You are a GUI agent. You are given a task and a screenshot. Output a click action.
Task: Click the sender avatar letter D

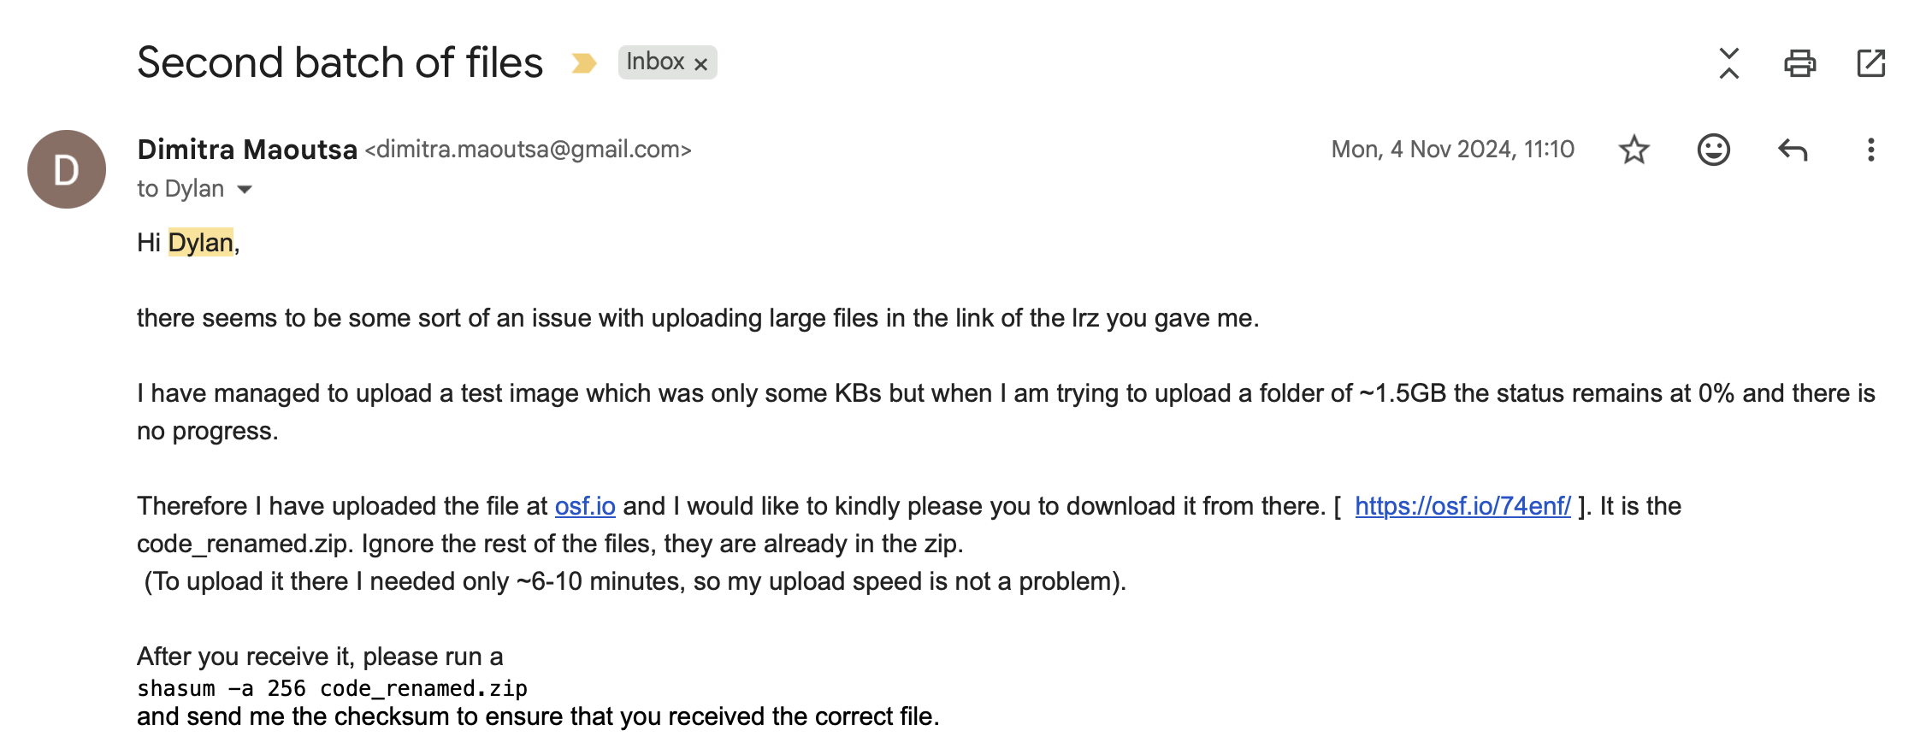66,167
